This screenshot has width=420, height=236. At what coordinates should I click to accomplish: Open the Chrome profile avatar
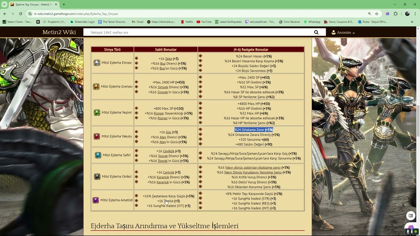[407, 14]
